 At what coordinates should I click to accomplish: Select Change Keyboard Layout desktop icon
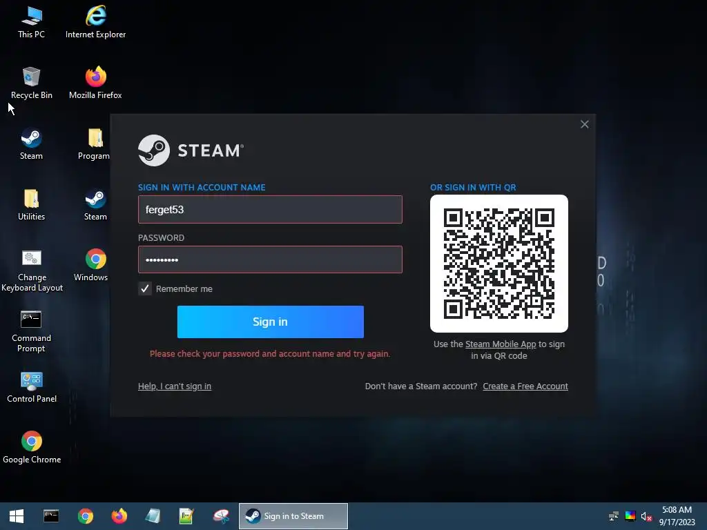(x=32, y=271)
